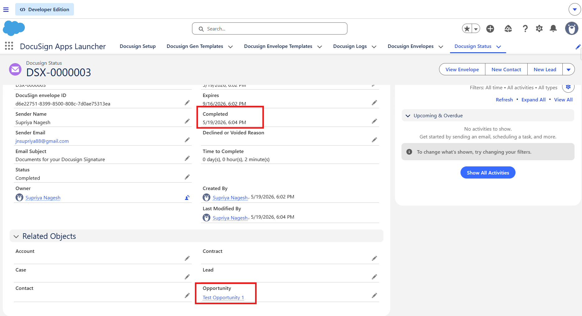
Task: Edit the Opportunity lookup field
Action: pos(374,295)
